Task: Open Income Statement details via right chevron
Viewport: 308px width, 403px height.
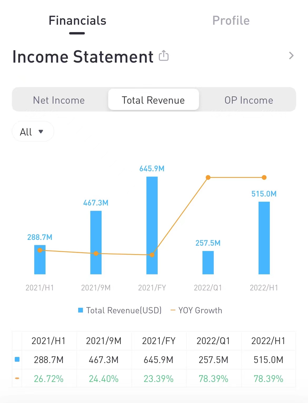Action: (291, 56)
